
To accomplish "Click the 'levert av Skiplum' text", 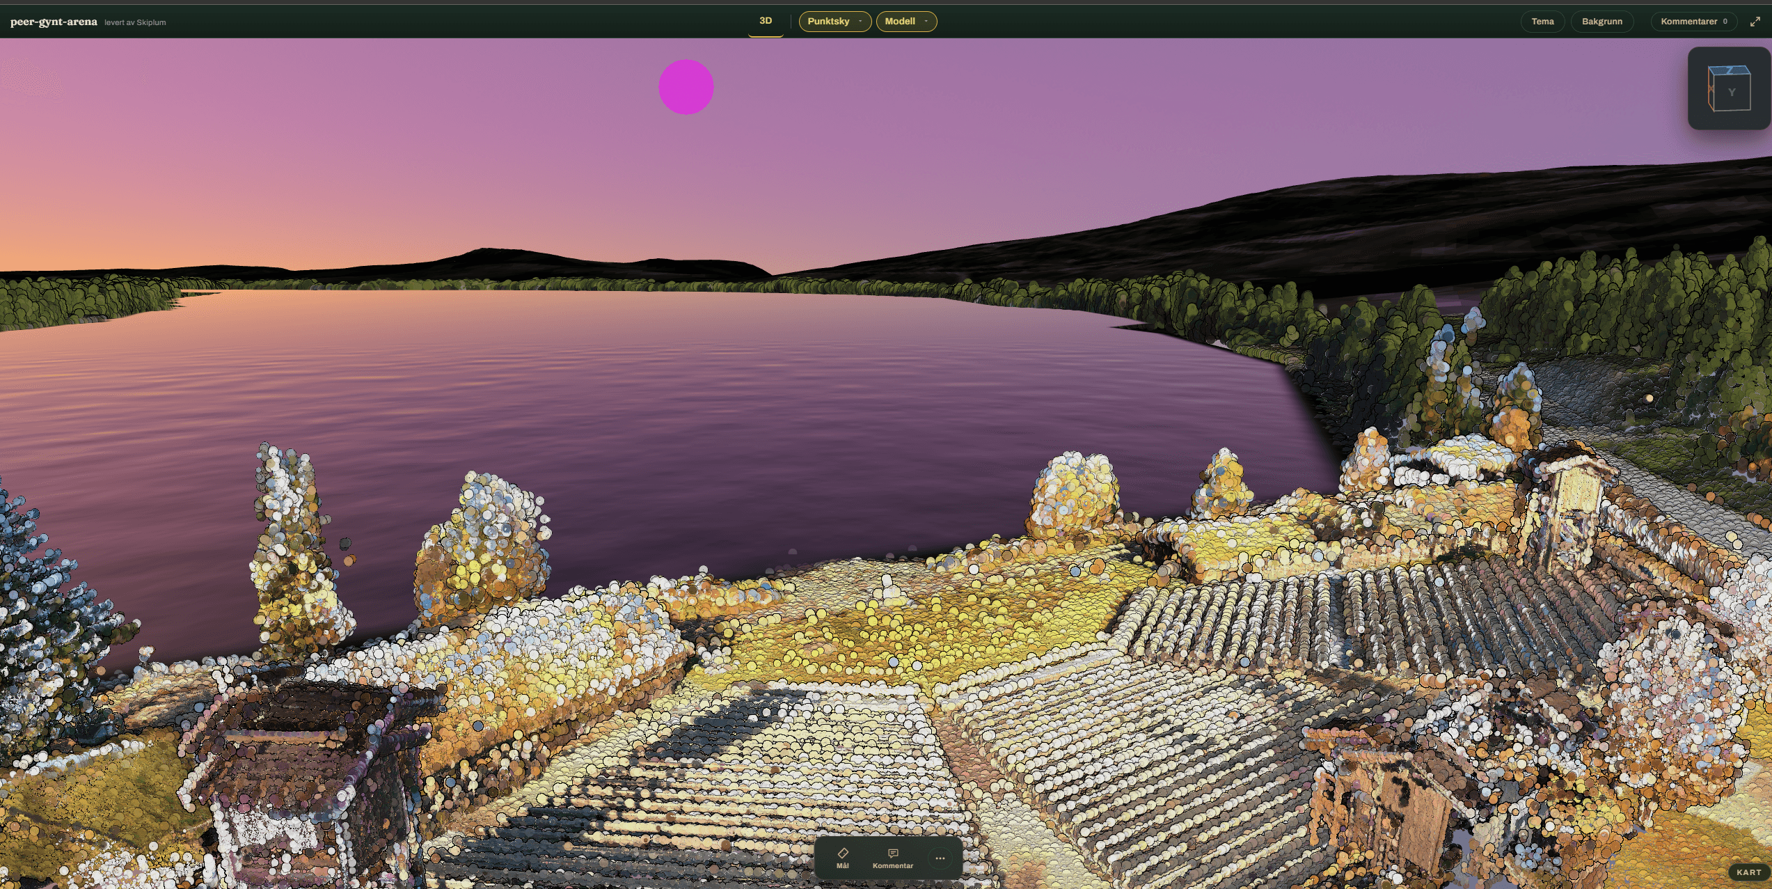I will tap(135, 22).
